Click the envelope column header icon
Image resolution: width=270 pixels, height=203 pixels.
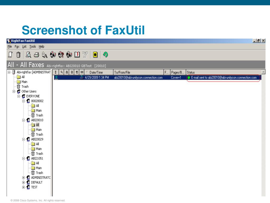(x=82, y=72)
